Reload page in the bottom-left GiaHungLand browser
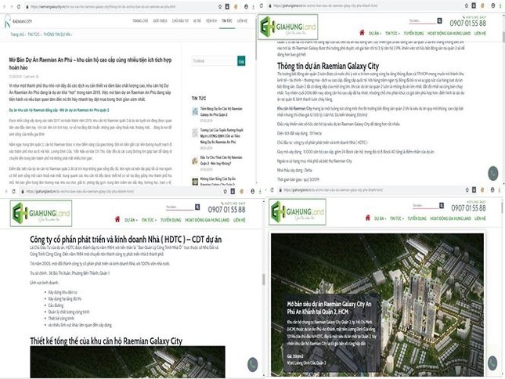 tap(13, 191)
